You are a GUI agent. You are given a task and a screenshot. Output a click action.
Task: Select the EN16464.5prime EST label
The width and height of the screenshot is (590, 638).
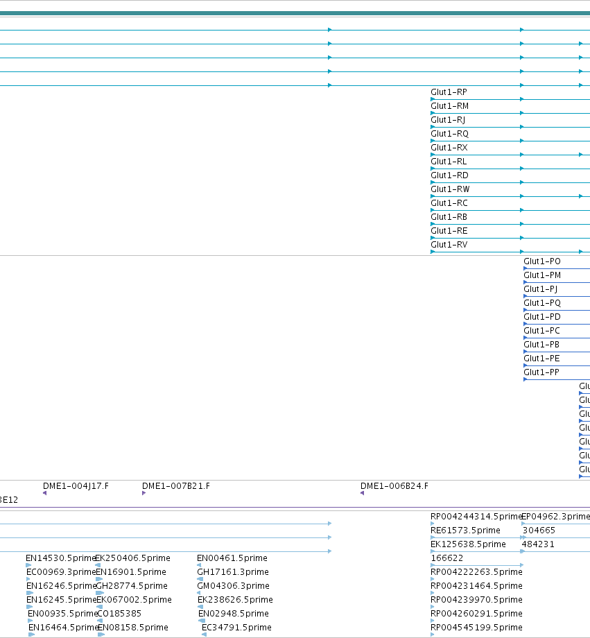pos(64,627)
